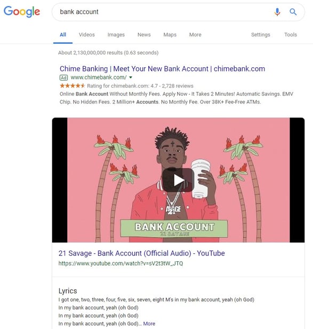The height and width of the screenshot is (329, 313).
Task: Expand lyrics with the More link
Action: point(149,324)
